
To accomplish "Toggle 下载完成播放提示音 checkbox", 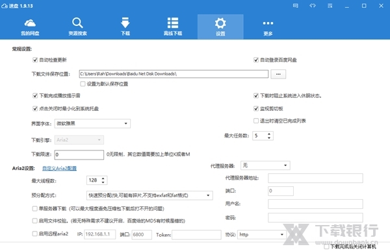I will (35, 95).
